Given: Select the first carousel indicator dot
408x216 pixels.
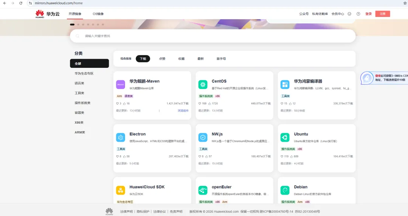Looking at the screenshot, I should (x=72, y=25).
